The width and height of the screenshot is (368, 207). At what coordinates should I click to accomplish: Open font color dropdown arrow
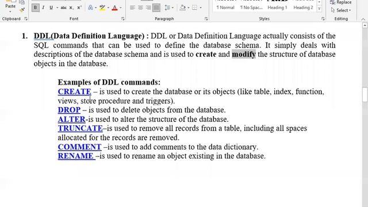pyautogui.click(x=121, y=7)
